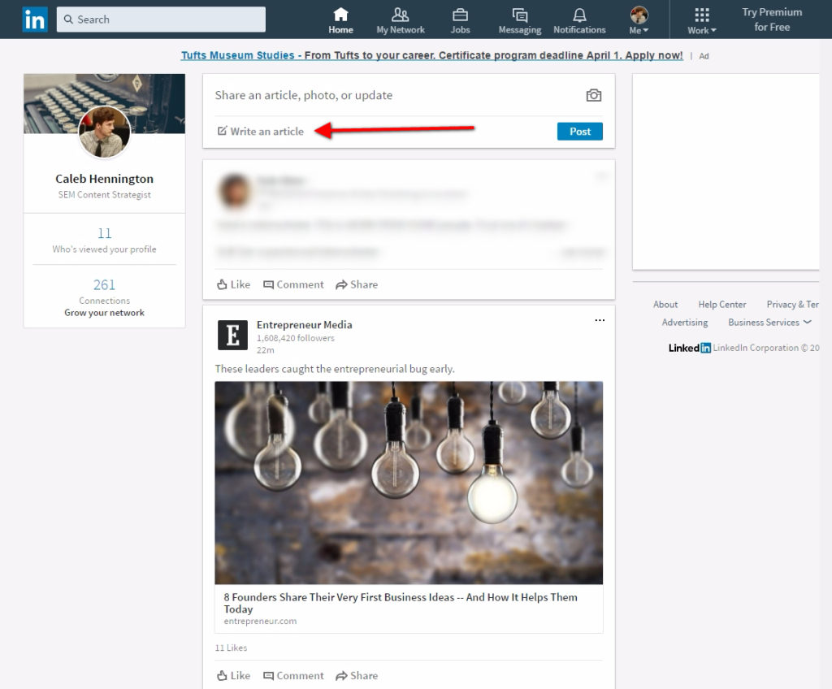View Caleb Hennington's profile photo
832x689 pixels.
[104, 131]
